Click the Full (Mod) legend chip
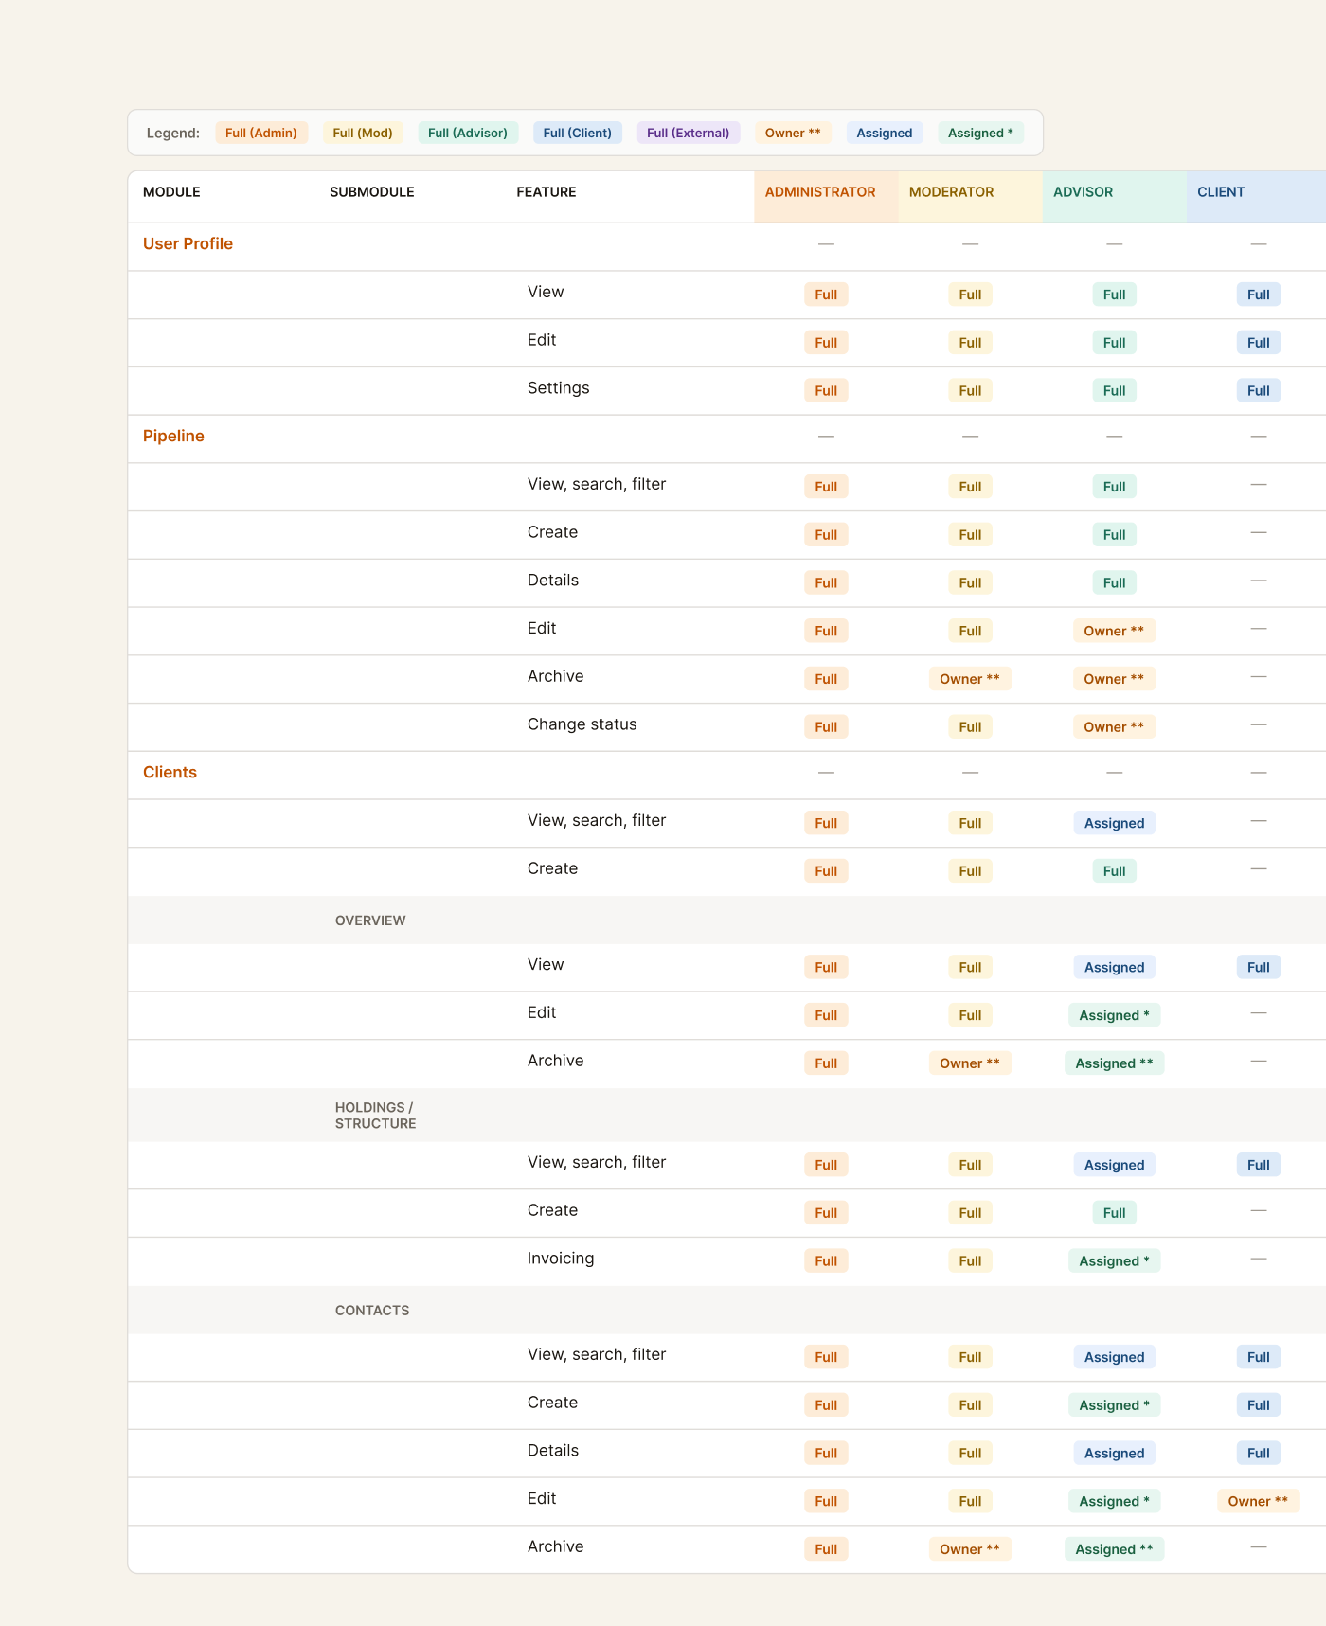1326x1626 pixels. point(363,133)
